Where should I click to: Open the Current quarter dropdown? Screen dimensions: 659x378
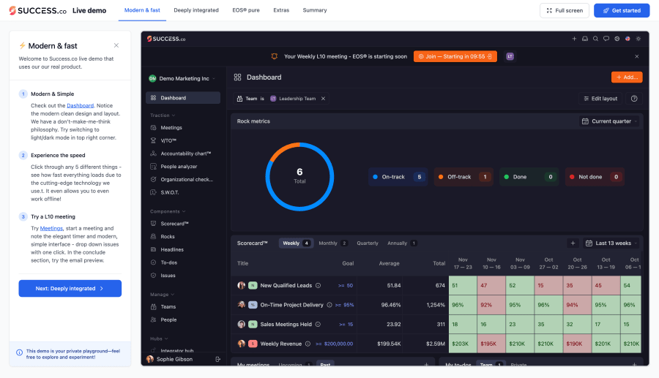tap(609, 121)
